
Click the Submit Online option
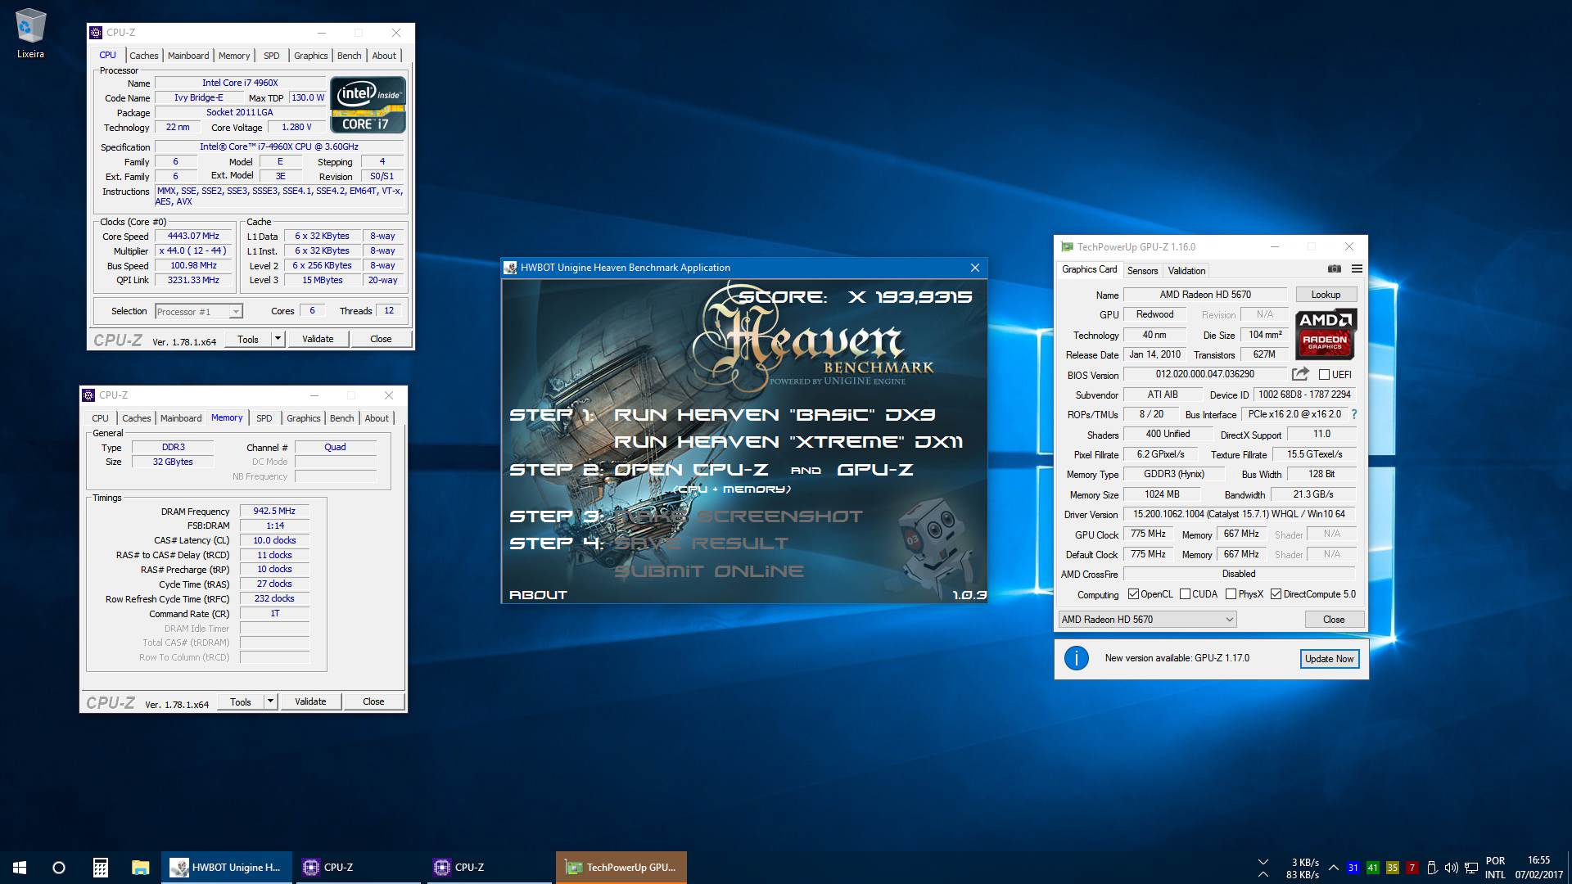(709, 571)
